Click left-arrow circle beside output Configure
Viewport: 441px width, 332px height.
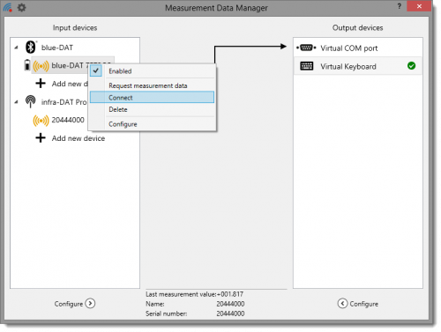[342, 303]
